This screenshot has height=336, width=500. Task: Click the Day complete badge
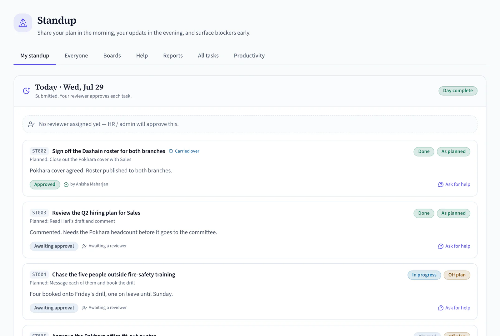tap(458, 91)
